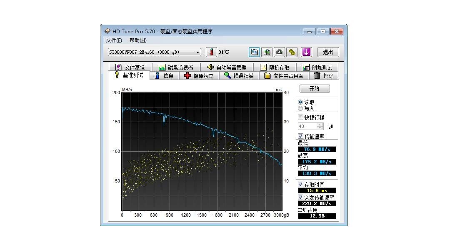Open the 帮助(H) menu

coord(138,40)
